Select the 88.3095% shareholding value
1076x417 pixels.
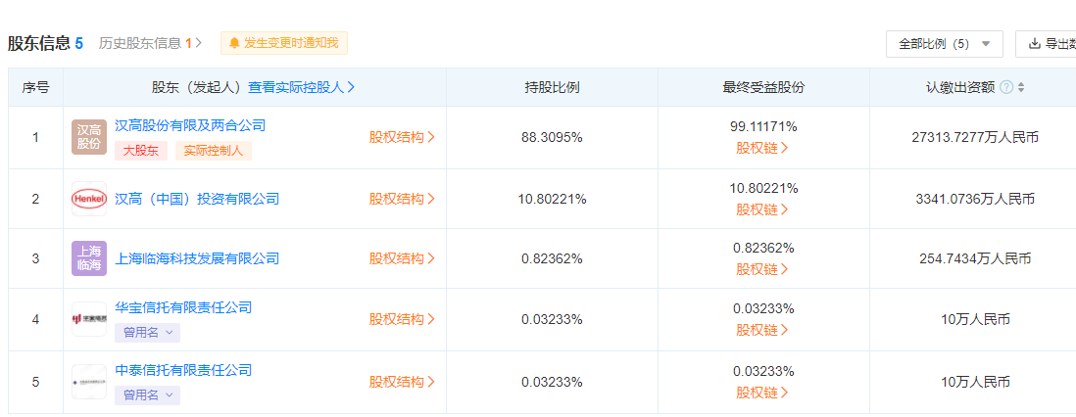pos(553,137)
